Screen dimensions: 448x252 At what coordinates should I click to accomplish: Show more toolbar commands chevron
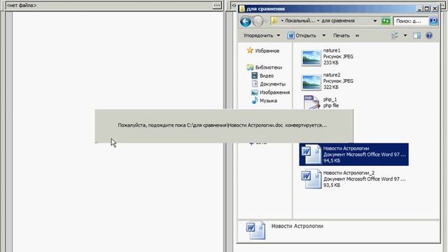click(357, 36)
